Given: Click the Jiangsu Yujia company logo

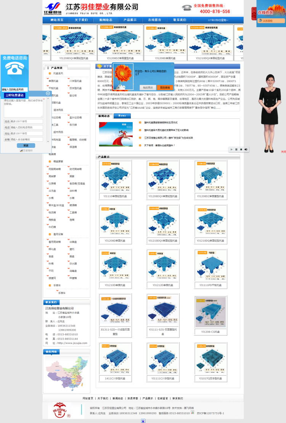Looking at the screenshot, I should (53, 8).
